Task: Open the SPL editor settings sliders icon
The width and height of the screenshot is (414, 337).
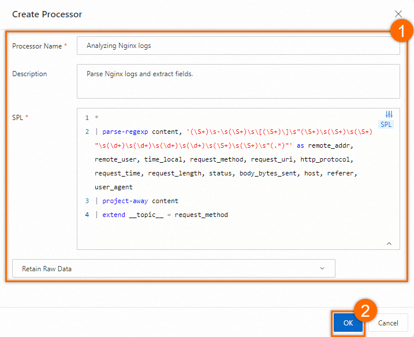Action: (389, 114)
